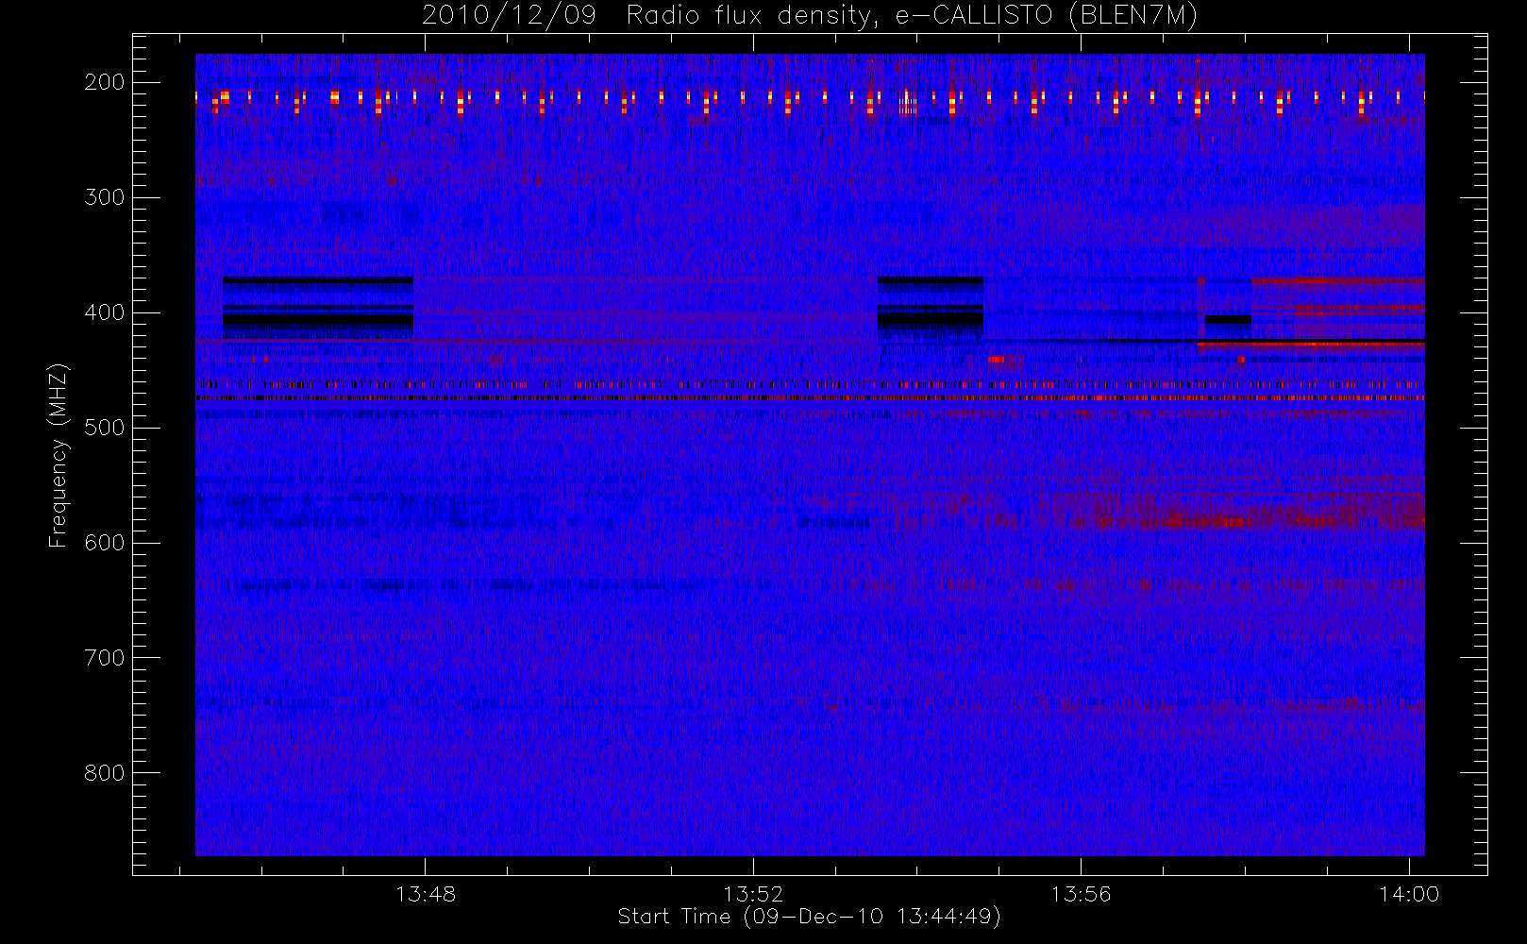Select the 700 frequency tick label
This screenshot has height=944, width=1527.
coord(105,658)
